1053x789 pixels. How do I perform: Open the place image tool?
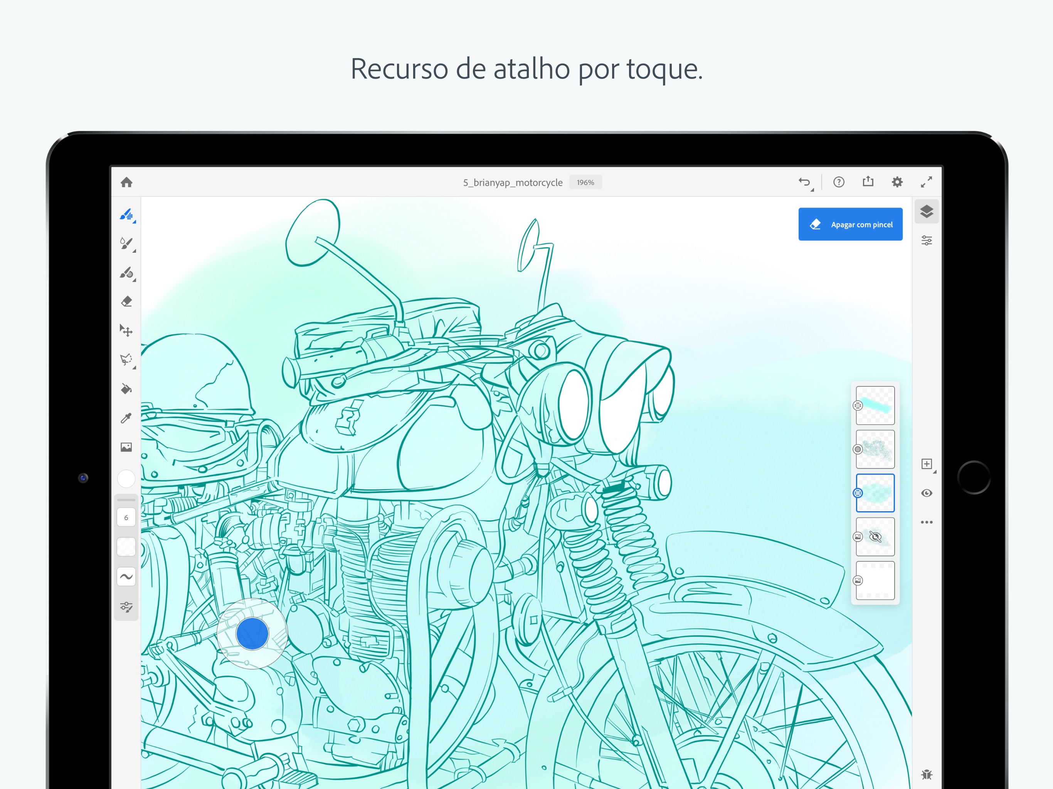[126, 447]
